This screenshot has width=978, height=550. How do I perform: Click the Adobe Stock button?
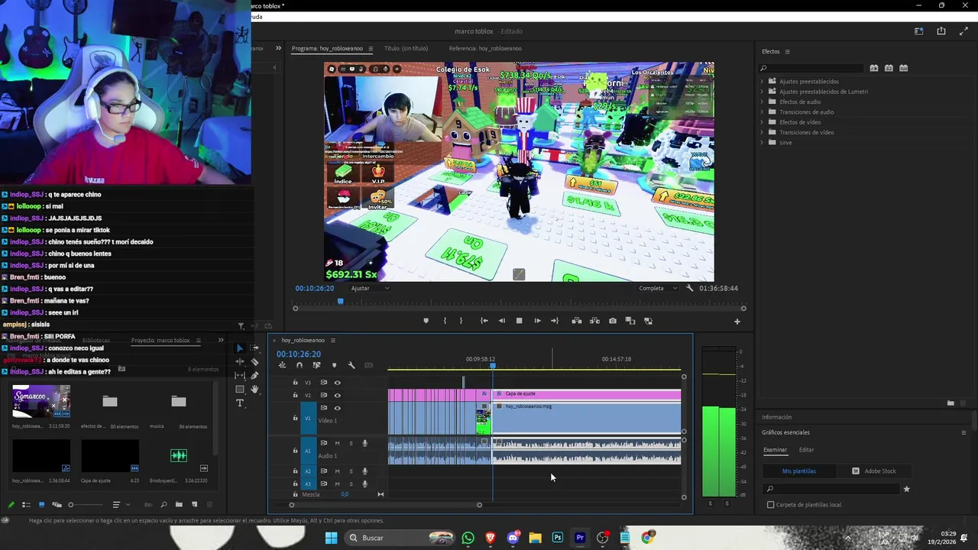coord(873,471)
